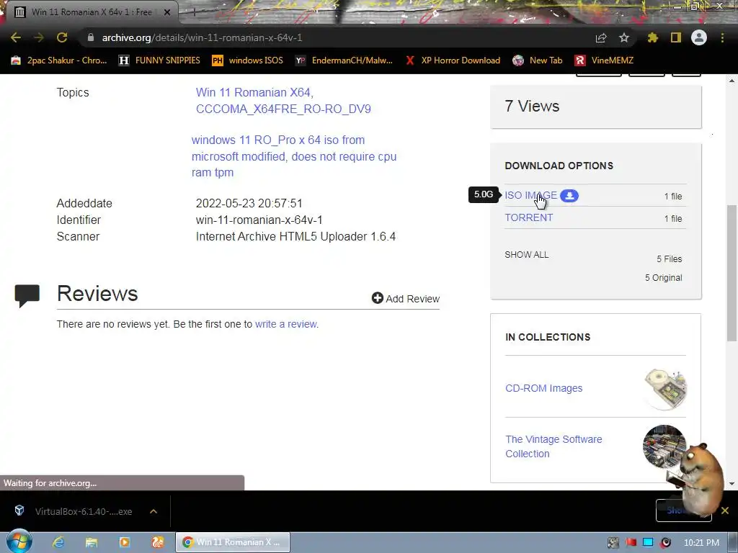
Task: Open the CD-ROM Images collection
Action: click(x=543, y=388)
